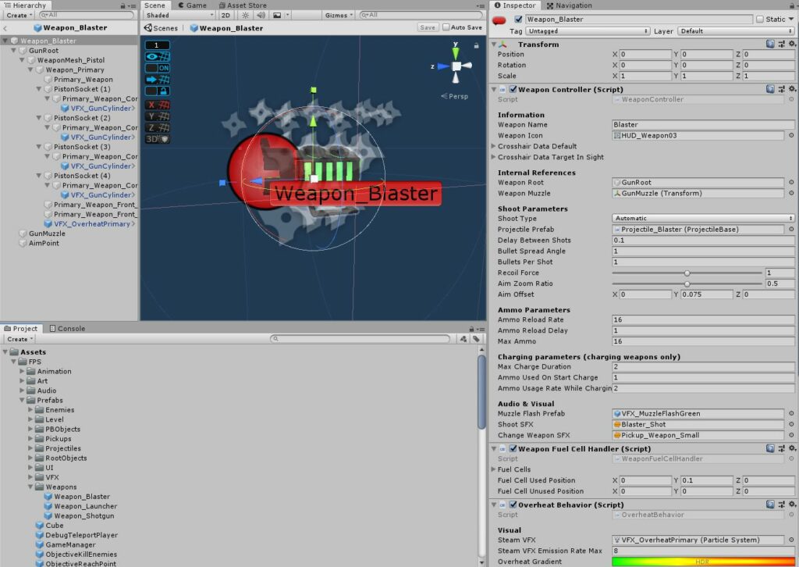This screenshot has height=567, width=799.
Task: Open the Shoot Type dropdown
Action: pyautogui.click(x=703, y=219)
